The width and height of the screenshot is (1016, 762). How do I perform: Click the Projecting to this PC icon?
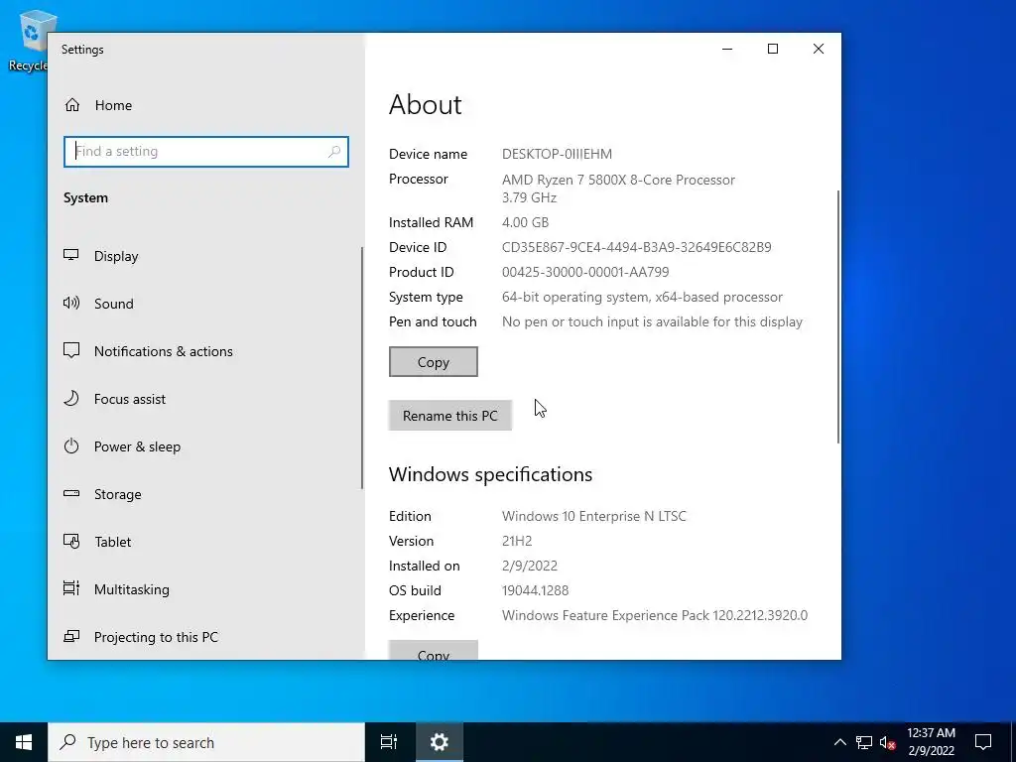pos(71,636)
